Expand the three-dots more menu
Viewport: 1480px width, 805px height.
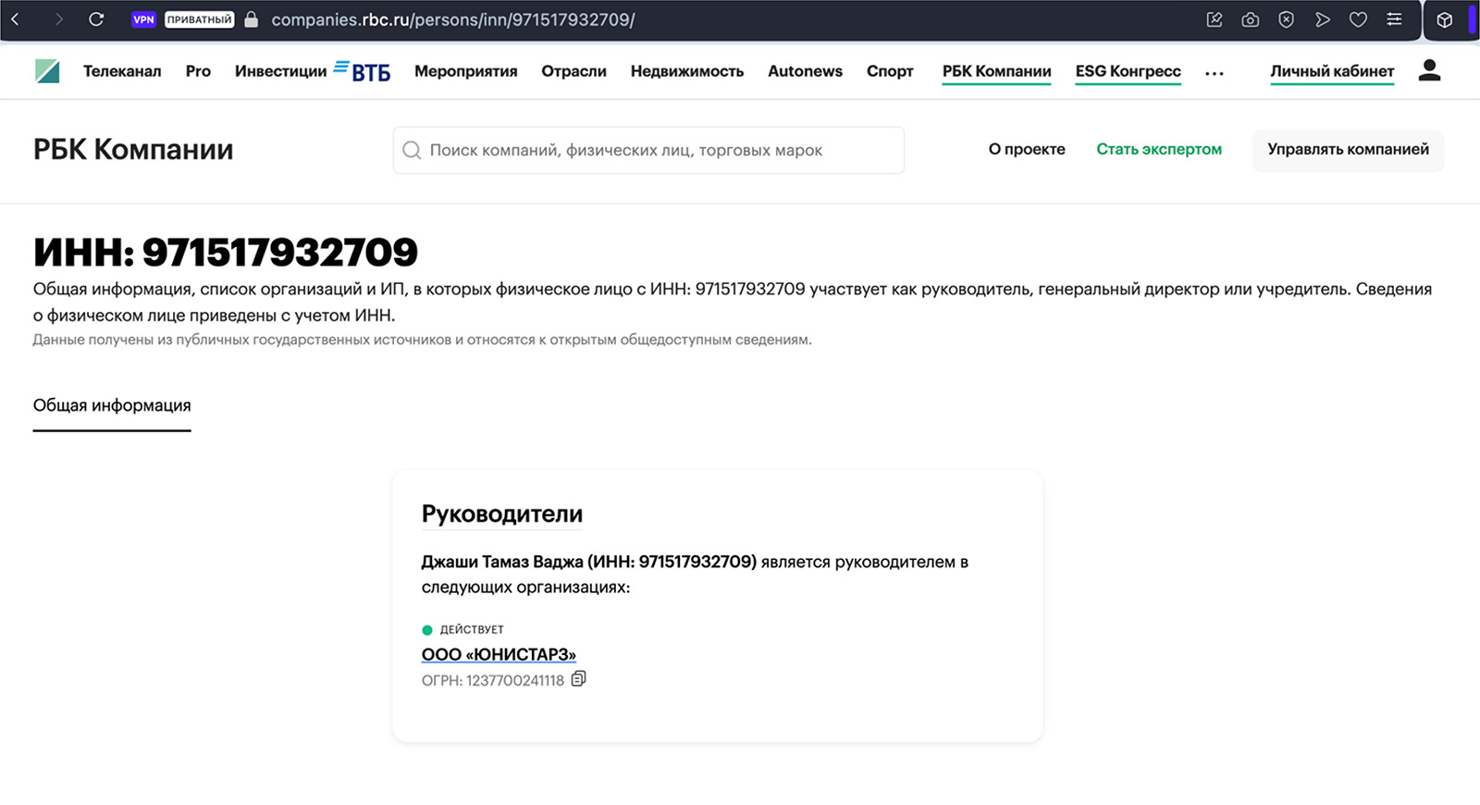[1215, 73]
